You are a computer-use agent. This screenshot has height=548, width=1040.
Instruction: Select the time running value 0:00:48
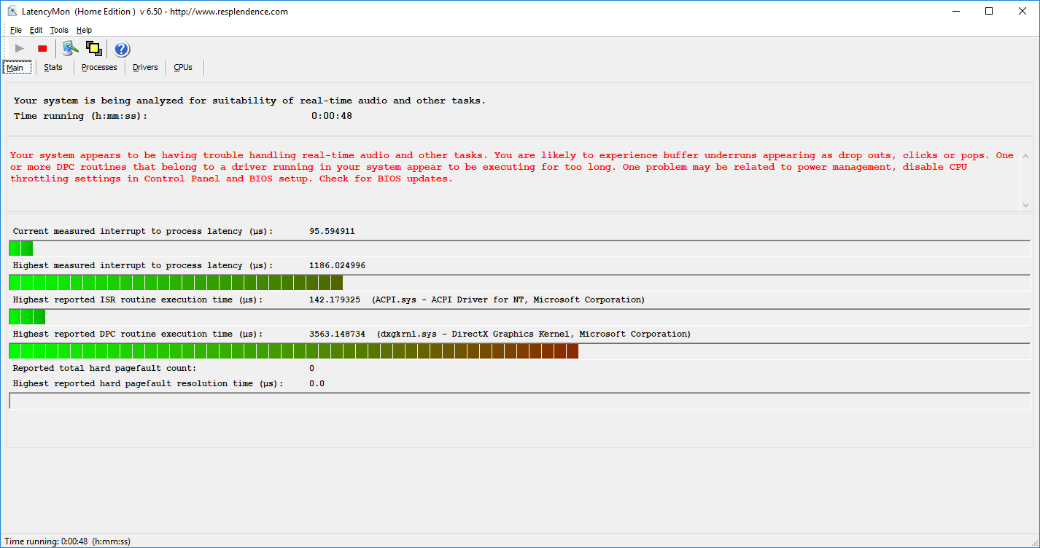(332, 116)
